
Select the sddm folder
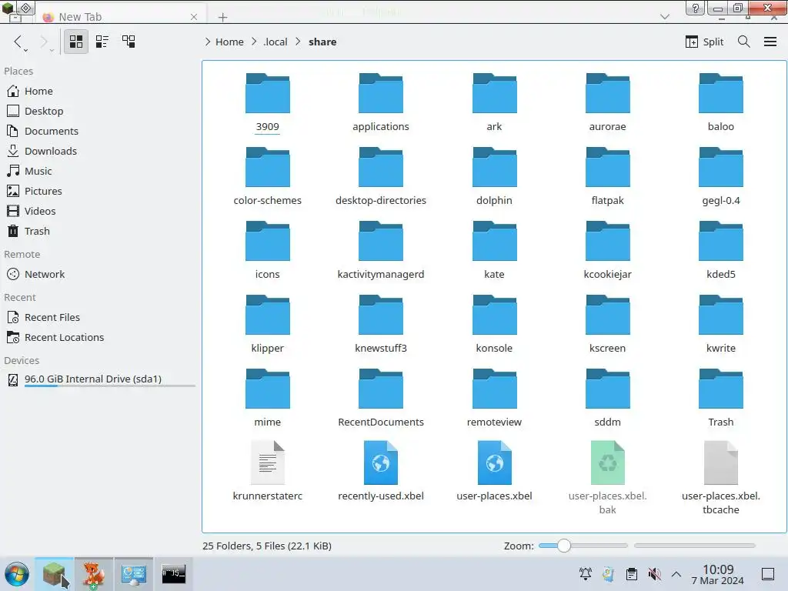click(x=607, y=399)
